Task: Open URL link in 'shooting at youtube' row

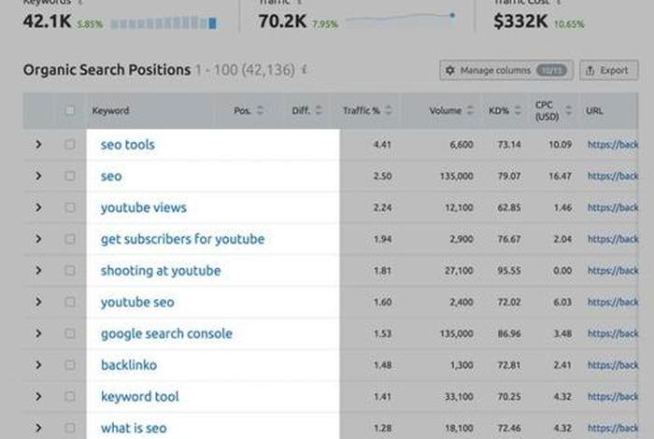Action: point(613,271)
